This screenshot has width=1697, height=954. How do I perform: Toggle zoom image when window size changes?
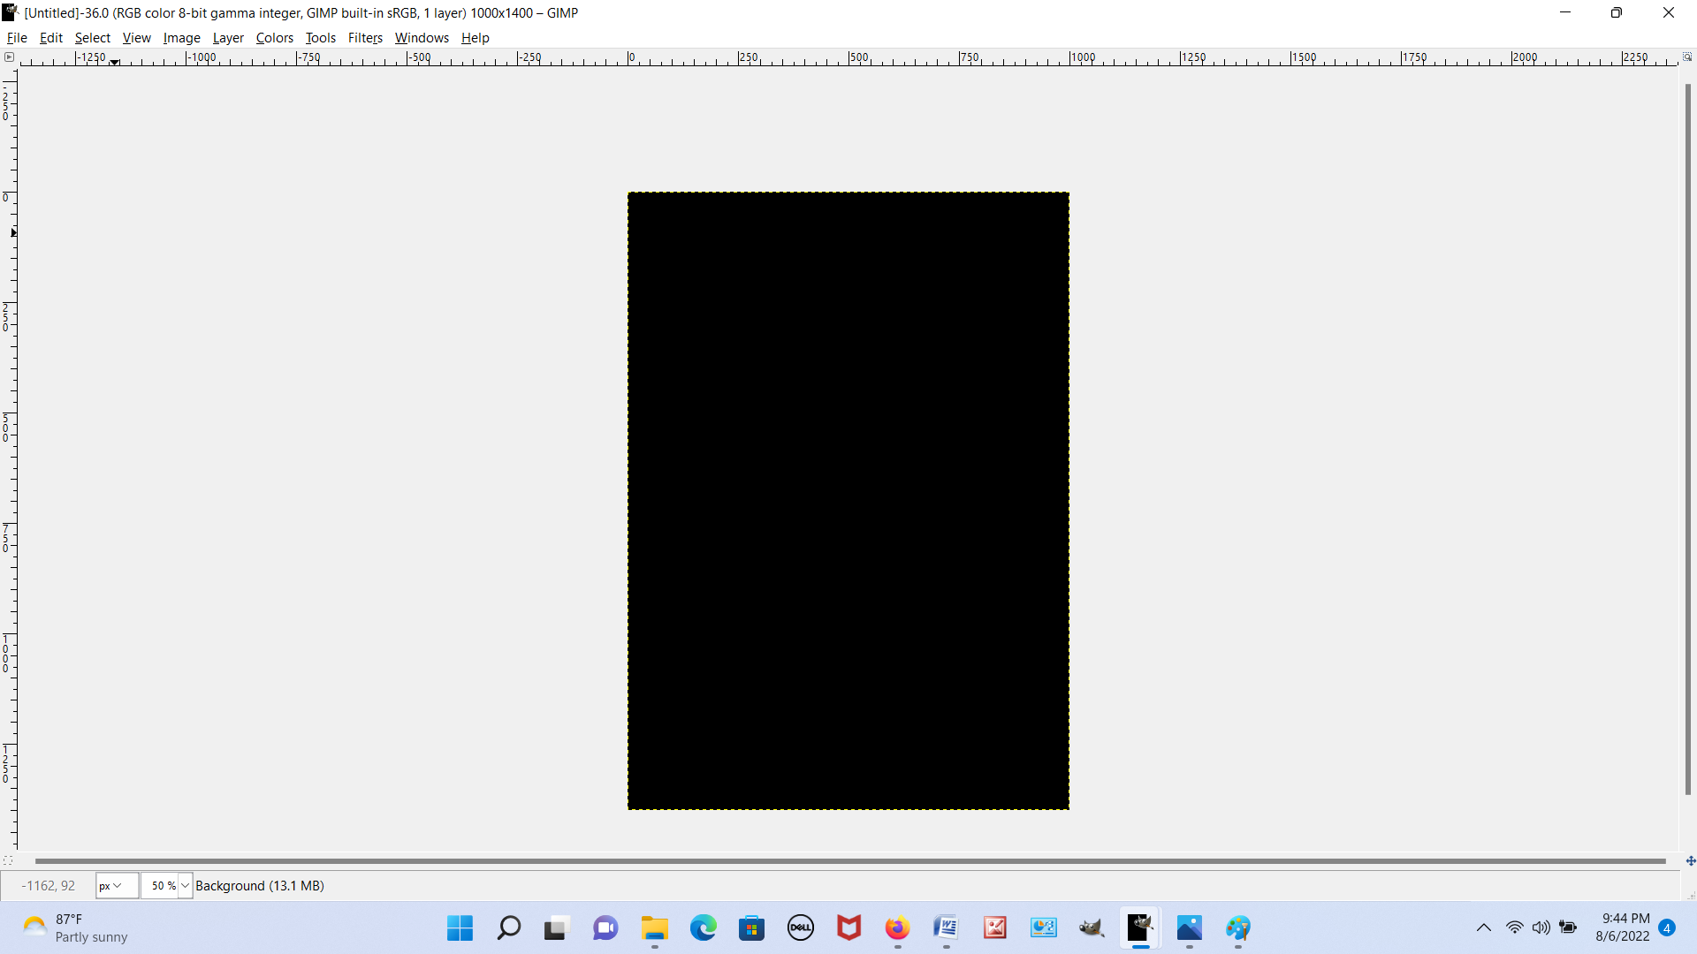(x=1687, y=57)
